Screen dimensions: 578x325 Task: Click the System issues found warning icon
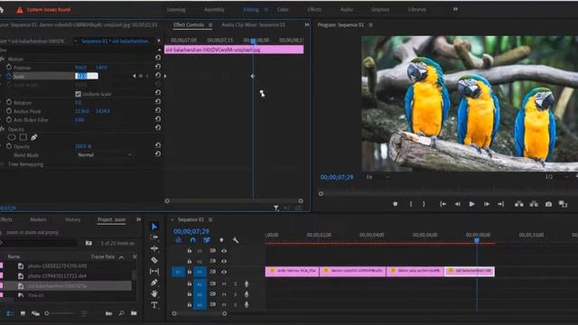20,10
